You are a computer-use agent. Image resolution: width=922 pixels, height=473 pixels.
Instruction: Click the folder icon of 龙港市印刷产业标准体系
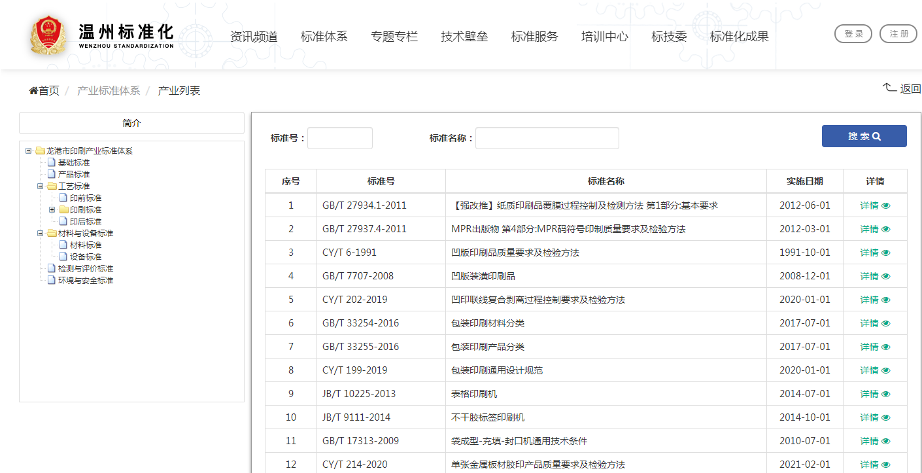pos(40,151)
